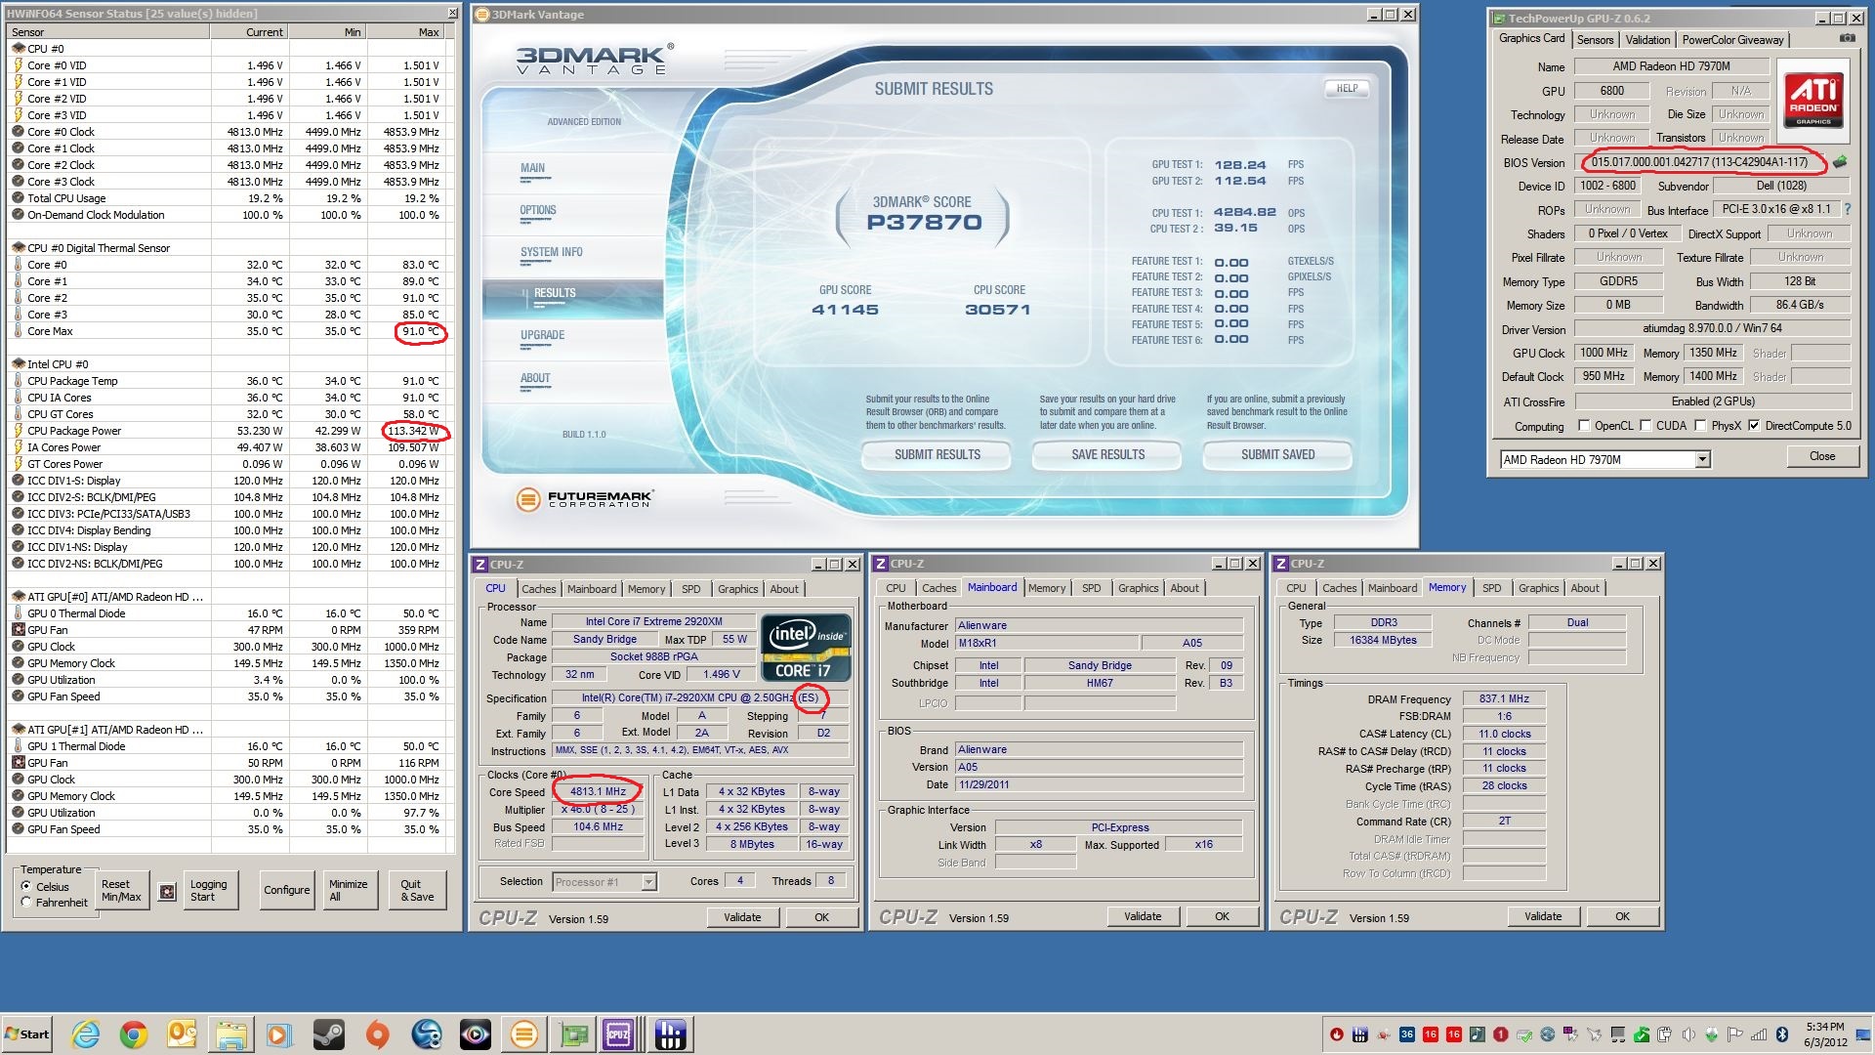This screenshot has height=1055, width=1875.
Task: Open the AMD Radeon HD 7970M card dropdown
Action: [x=1703, y=459]
